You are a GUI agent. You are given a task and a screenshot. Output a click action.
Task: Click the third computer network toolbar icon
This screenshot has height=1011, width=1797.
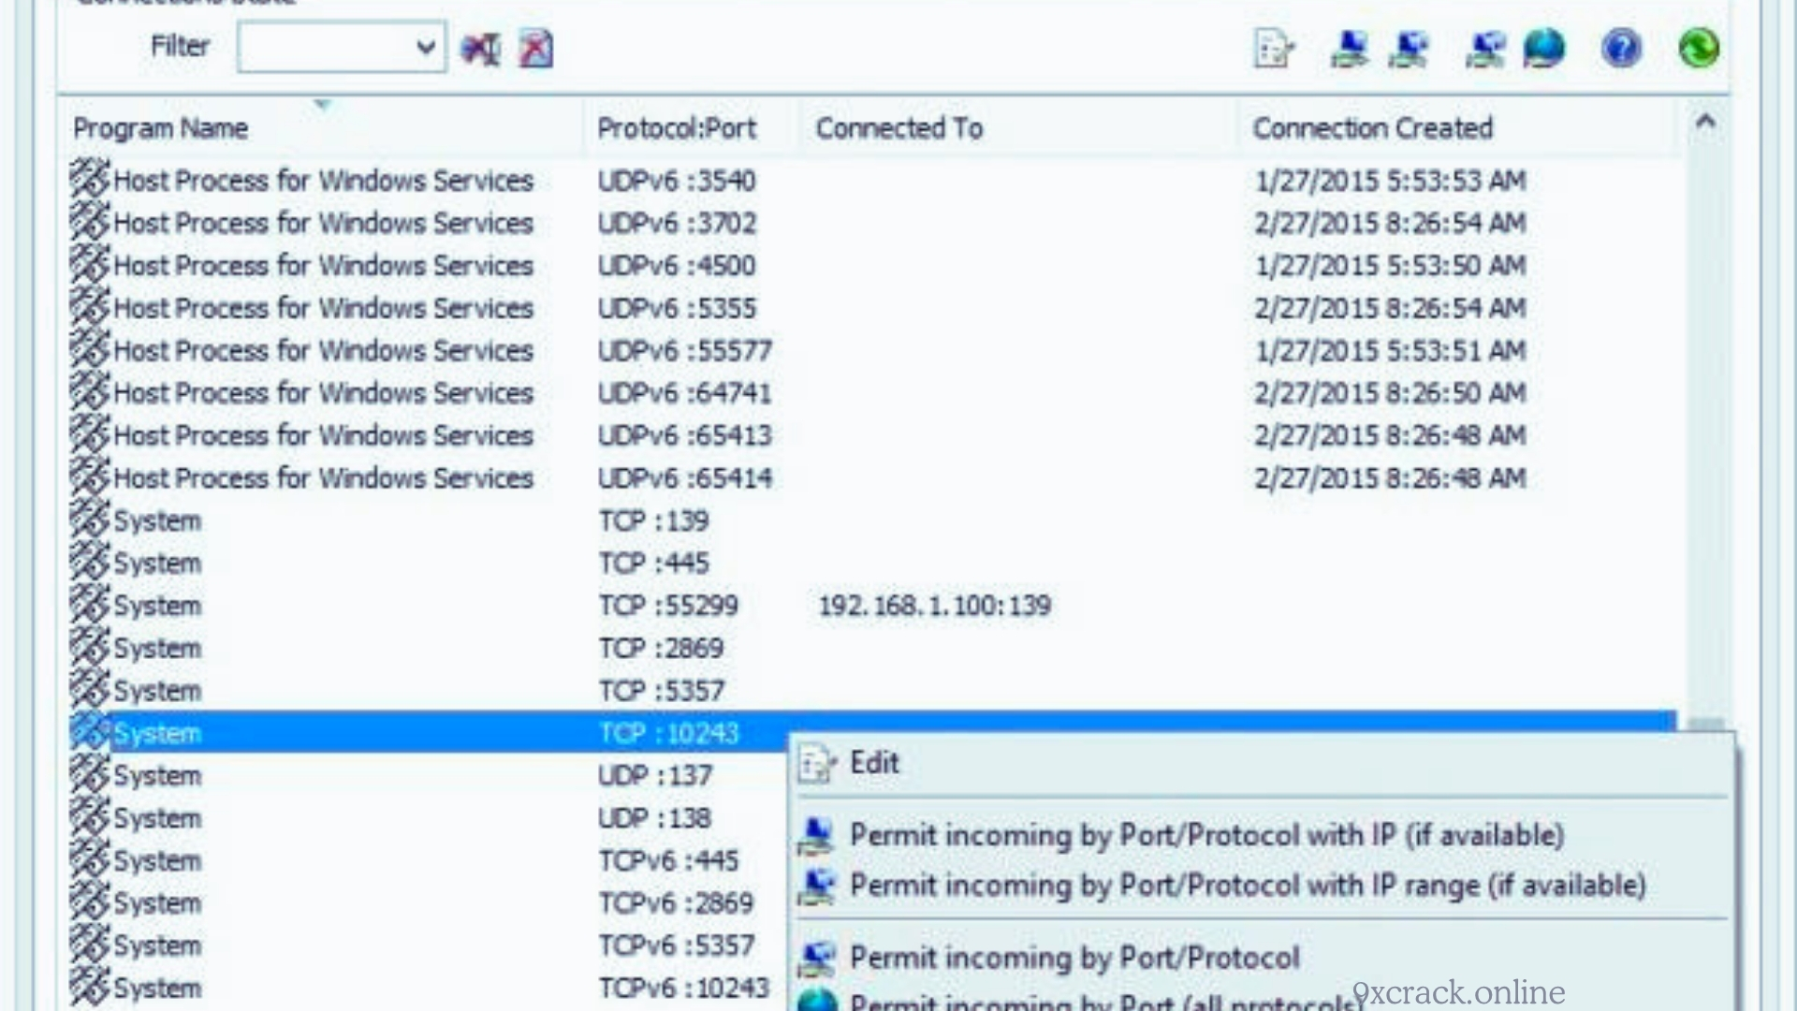pyautogui.click(x=1485, y=49)
